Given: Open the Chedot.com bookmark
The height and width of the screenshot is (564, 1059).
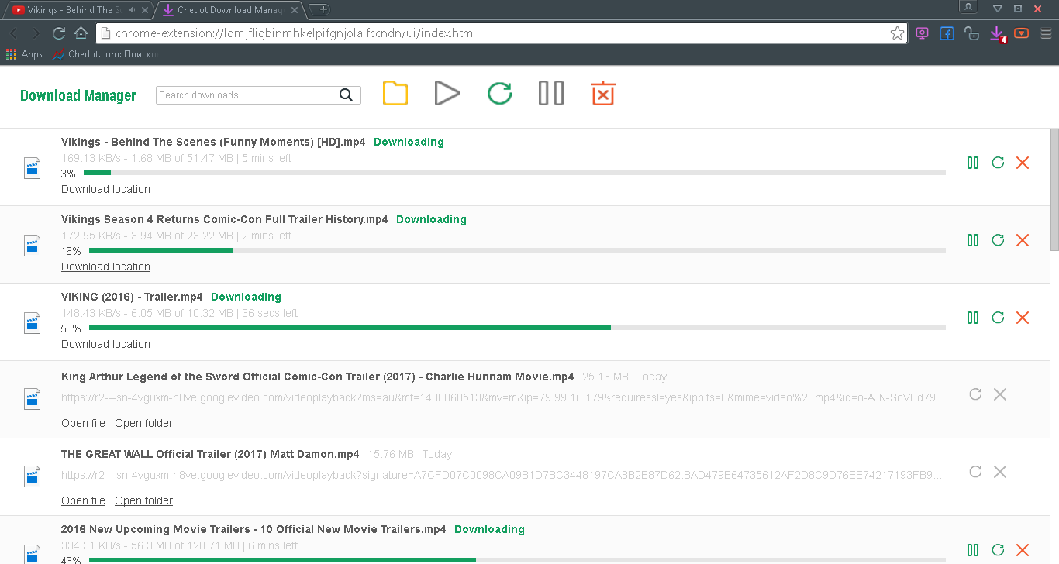Looking at the screenshot, I should (x=105, y=54).
